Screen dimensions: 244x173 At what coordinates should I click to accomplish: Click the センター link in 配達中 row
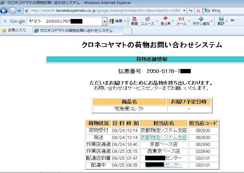coord(173,165)
